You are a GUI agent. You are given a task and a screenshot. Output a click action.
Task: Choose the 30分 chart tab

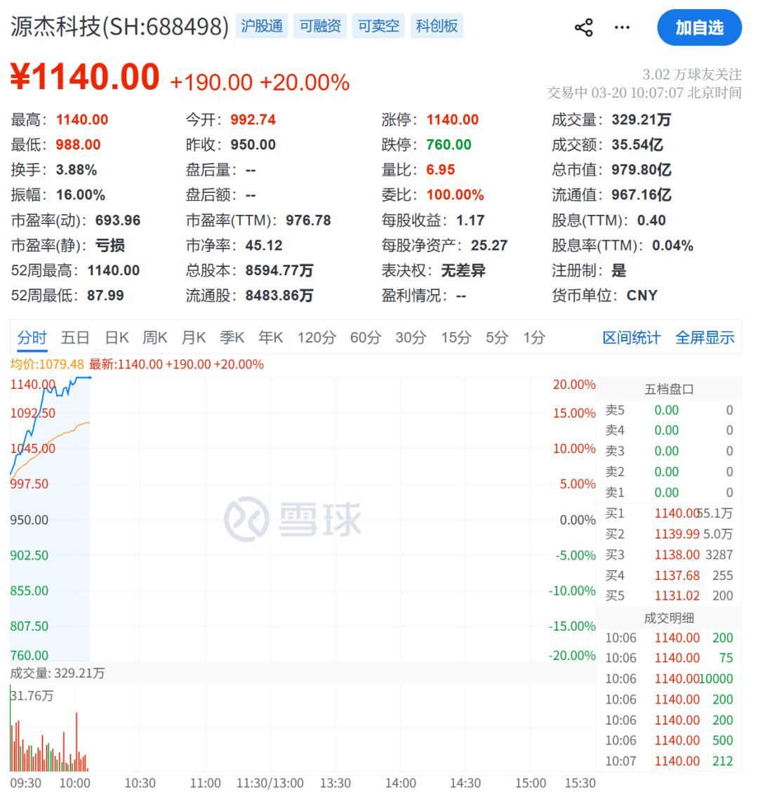411,337
